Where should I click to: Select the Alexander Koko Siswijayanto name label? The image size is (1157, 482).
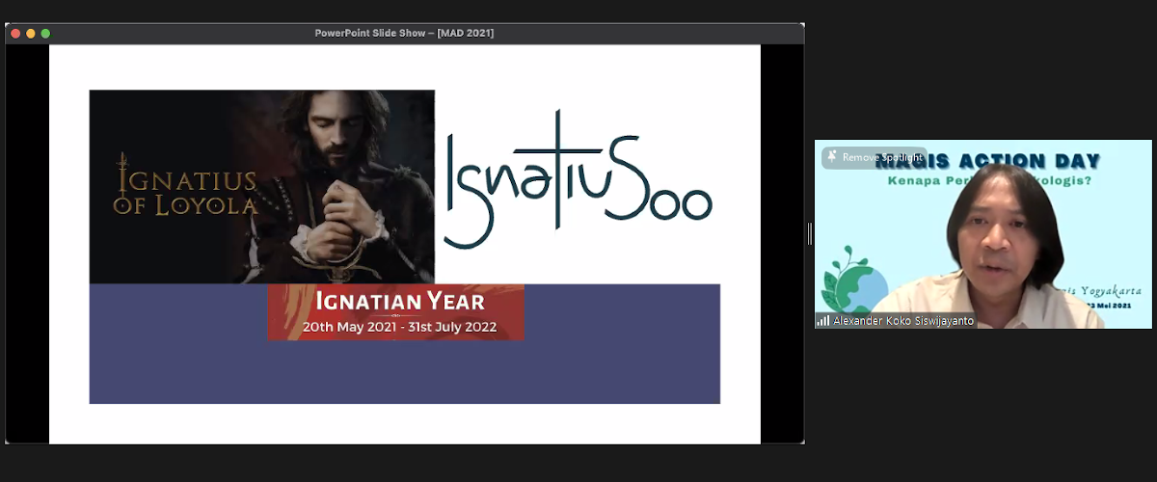903,321
